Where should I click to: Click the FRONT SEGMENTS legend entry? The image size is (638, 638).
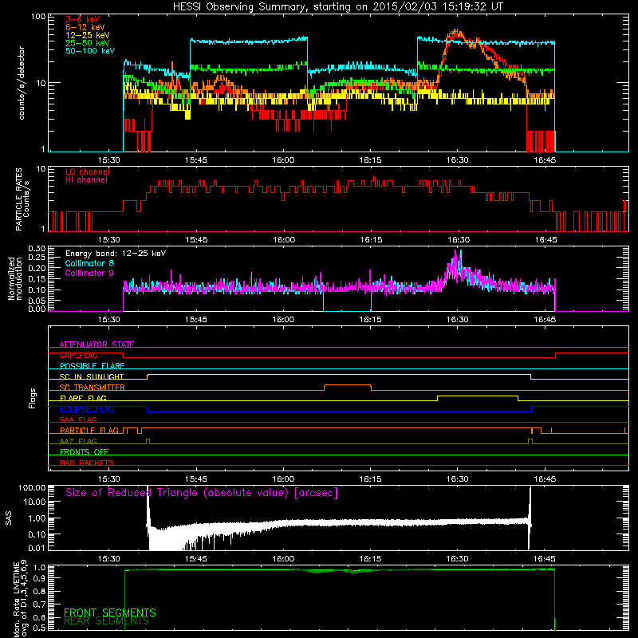[x=110, y=612]
